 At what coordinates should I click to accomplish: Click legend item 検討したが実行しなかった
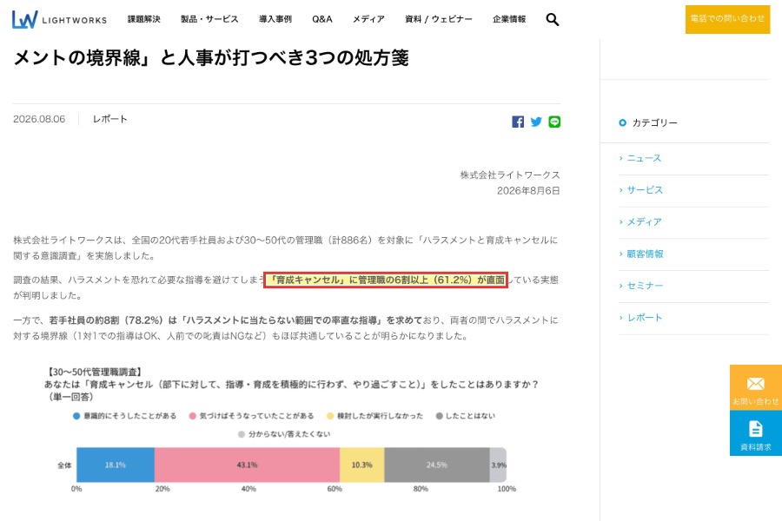point(374,416)
